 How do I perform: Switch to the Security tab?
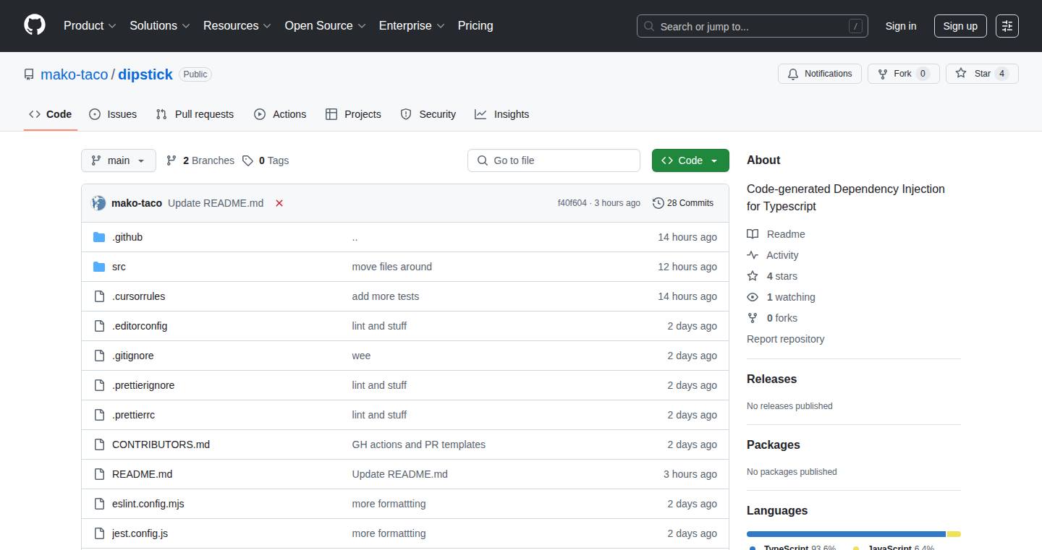428,114
